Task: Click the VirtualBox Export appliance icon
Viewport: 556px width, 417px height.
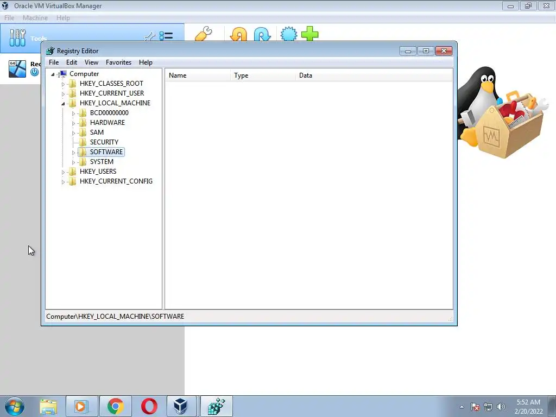Action: tap(262, 34)
